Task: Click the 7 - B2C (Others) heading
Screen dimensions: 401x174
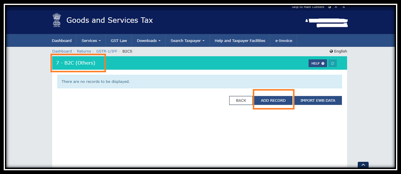Action: 76,63
